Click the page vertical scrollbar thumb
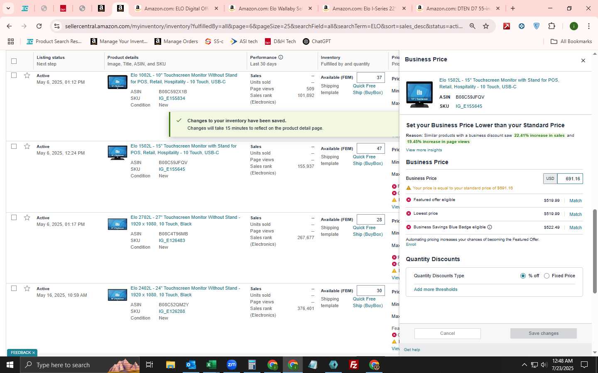 click(x=595, y=251)
